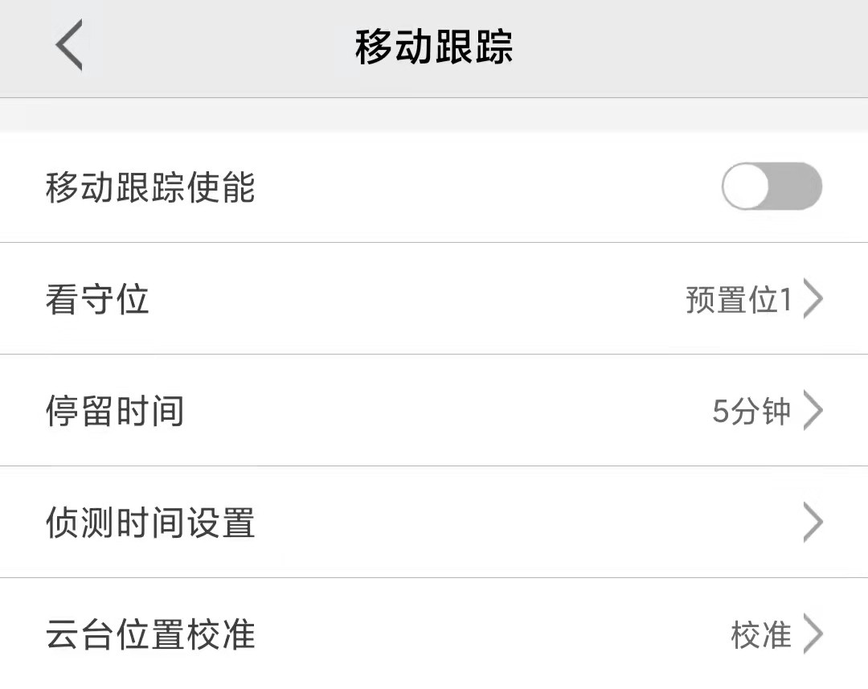Image resolution: width=868 pixels, height=689 pixels.
Task: Open 侦测时间设置 detection time settings
Action: click(434, 523)
